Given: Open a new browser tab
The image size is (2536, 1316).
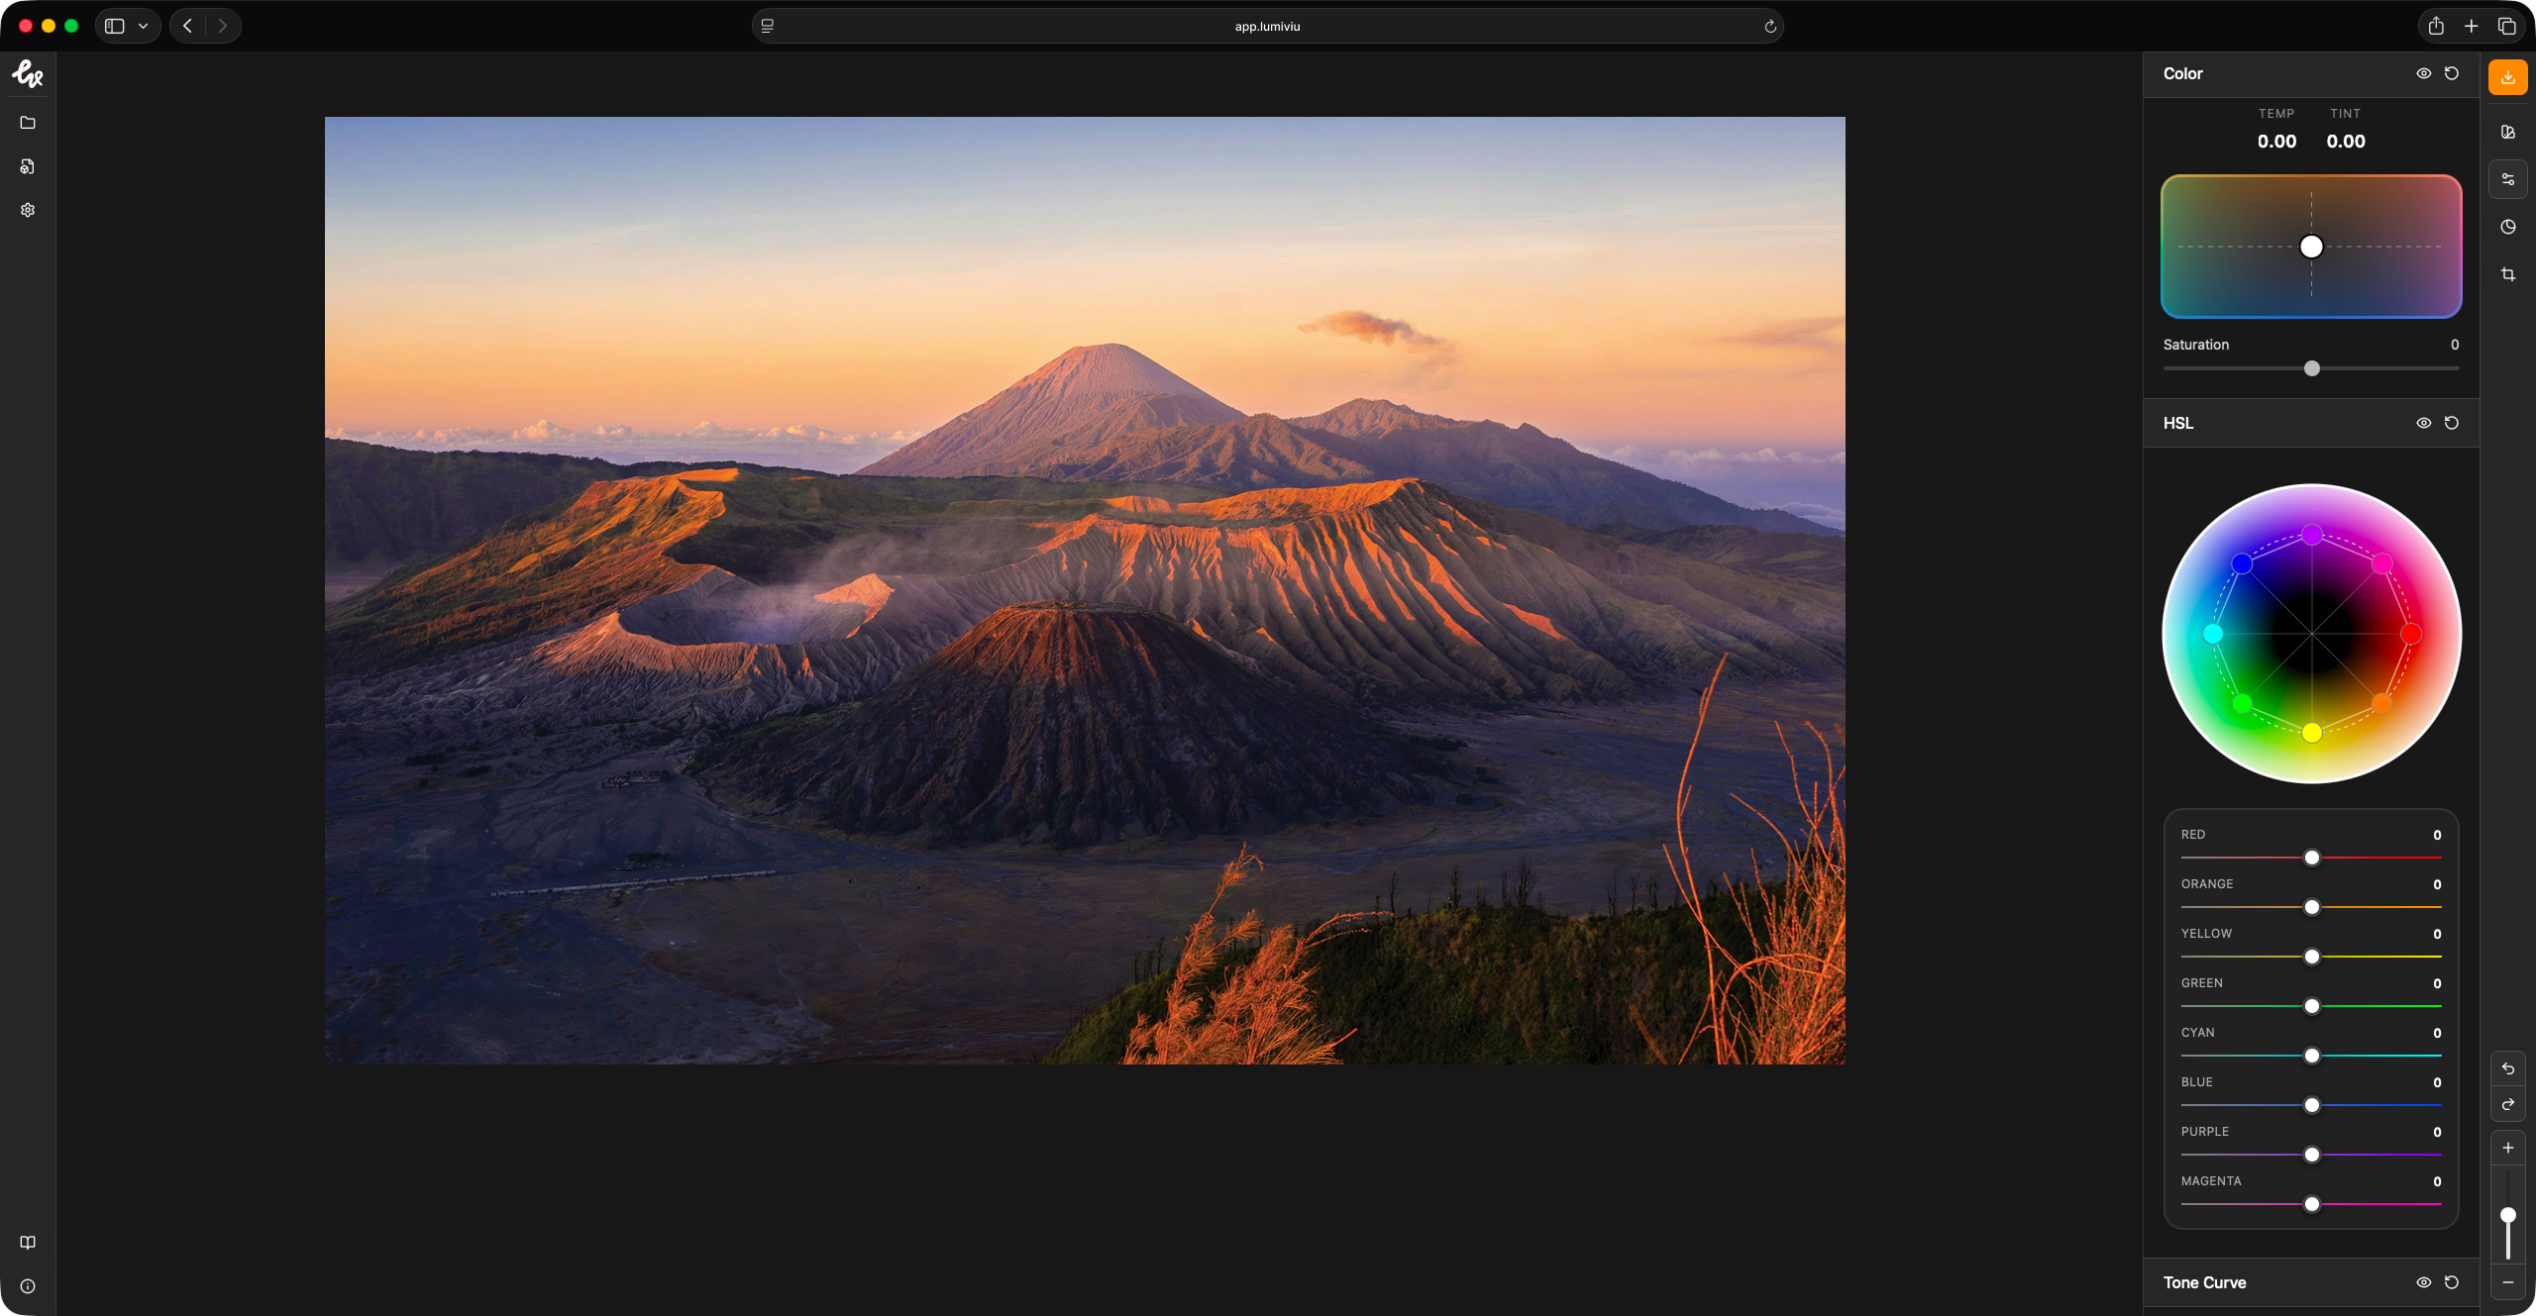Looking at the screenshot, I should point(2472,26).
